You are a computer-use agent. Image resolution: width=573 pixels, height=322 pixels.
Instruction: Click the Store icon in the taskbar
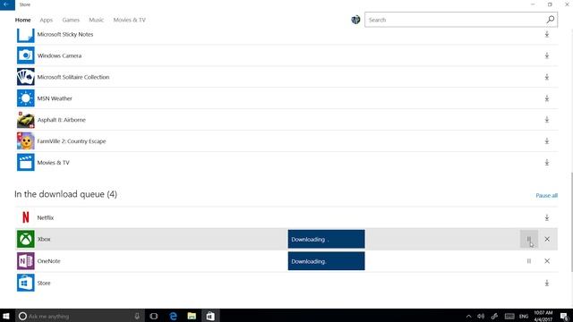(210, 316)
